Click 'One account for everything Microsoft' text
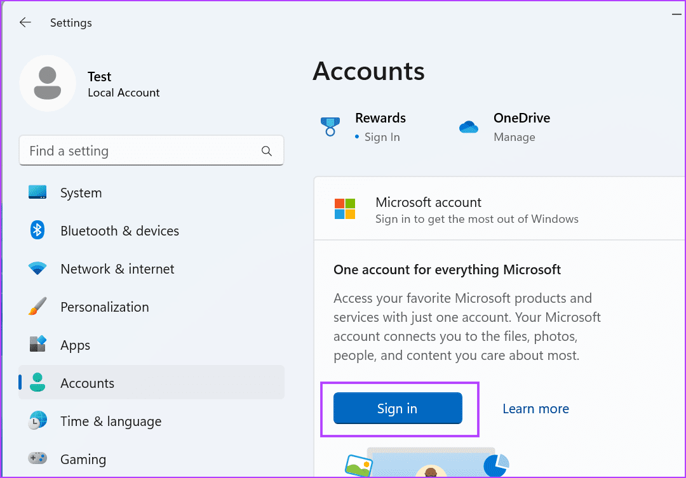 pyautogui.click(x=447, y=269)
